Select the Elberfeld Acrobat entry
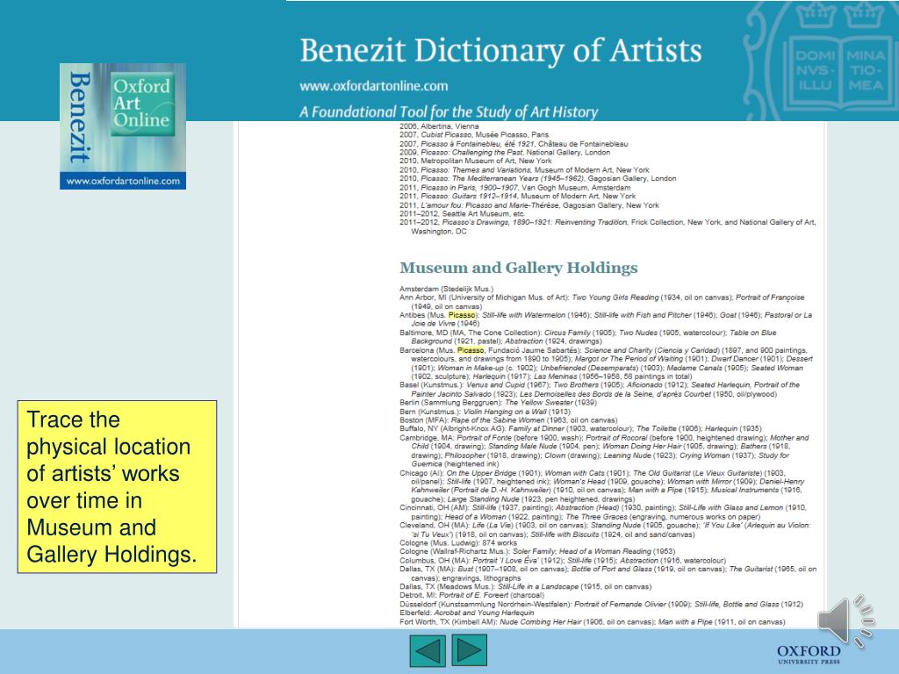 tap(467, 613)
